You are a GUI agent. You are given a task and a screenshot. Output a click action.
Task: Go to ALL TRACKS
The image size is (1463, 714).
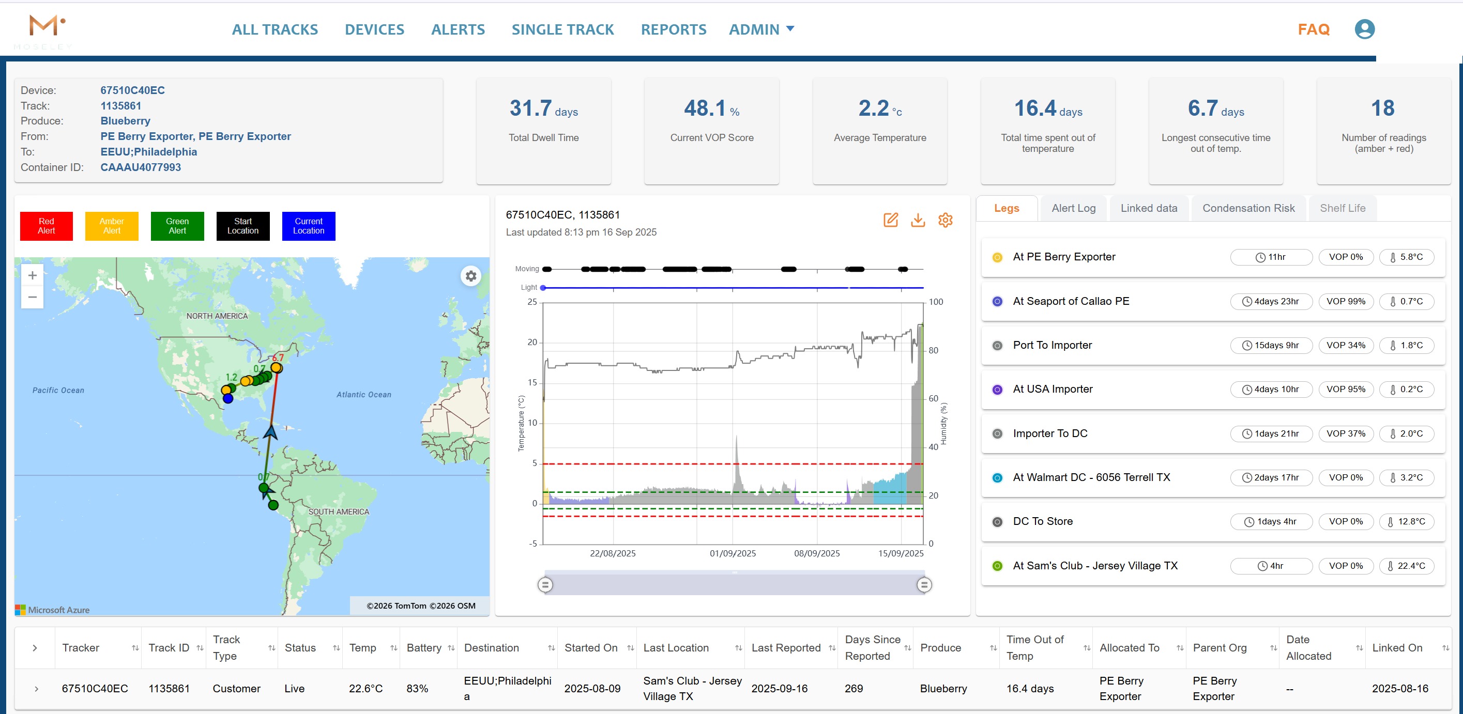coord(275,29)
